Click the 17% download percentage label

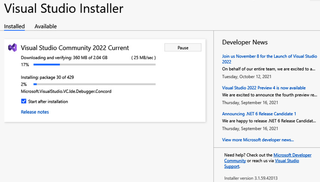tap(25, 65)
